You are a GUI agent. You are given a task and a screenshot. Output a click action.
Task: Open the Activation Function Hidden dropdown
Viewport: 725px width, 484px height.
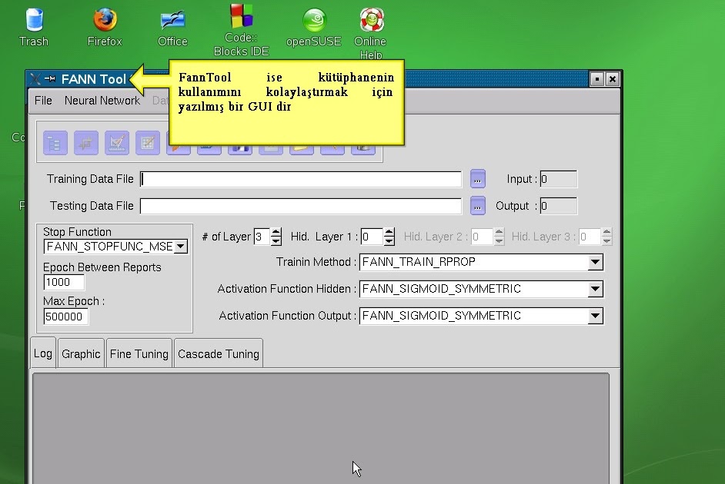coord(594,289)
